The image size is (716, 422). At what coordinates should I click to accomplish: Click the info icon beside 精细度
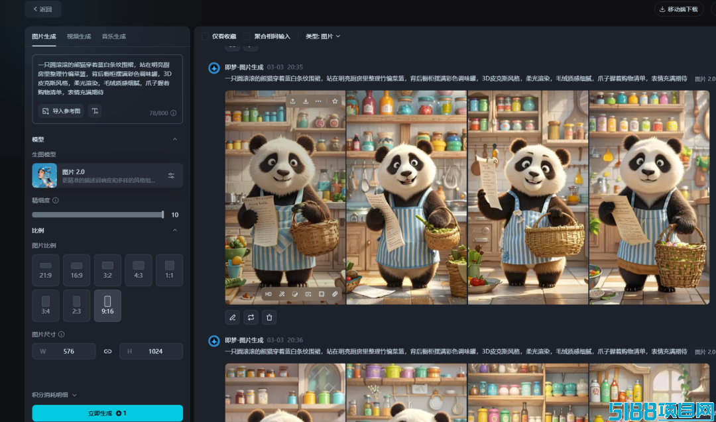coord(55,200)
